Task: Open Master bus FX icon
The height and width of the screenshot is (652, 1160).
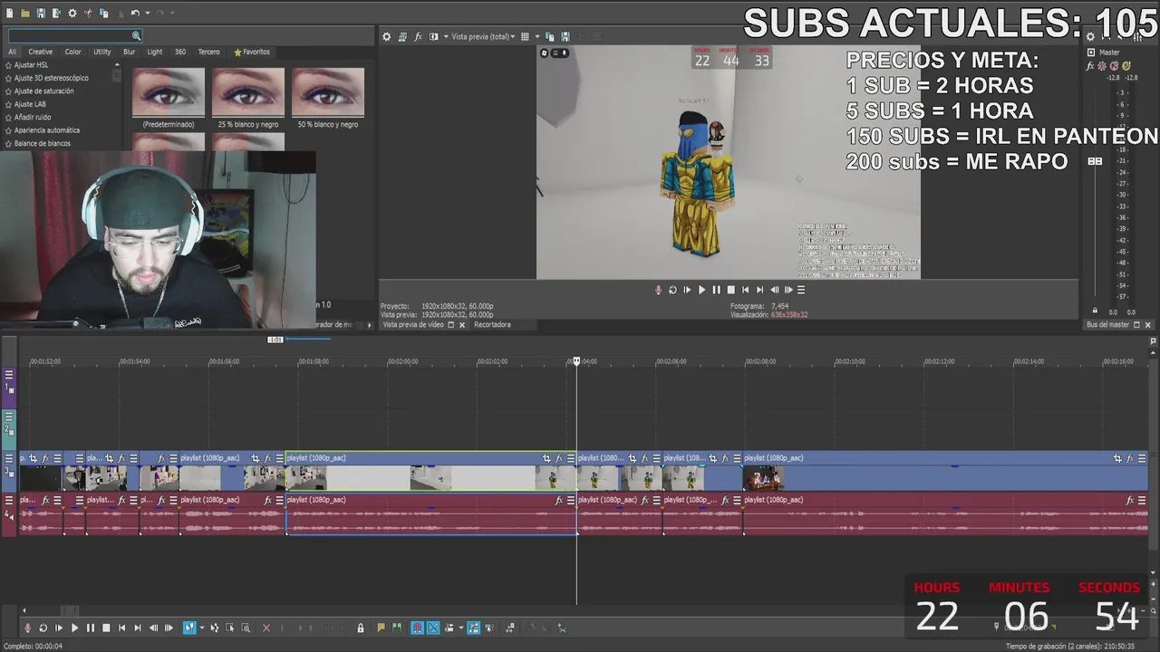Action: pos(1091,66)
